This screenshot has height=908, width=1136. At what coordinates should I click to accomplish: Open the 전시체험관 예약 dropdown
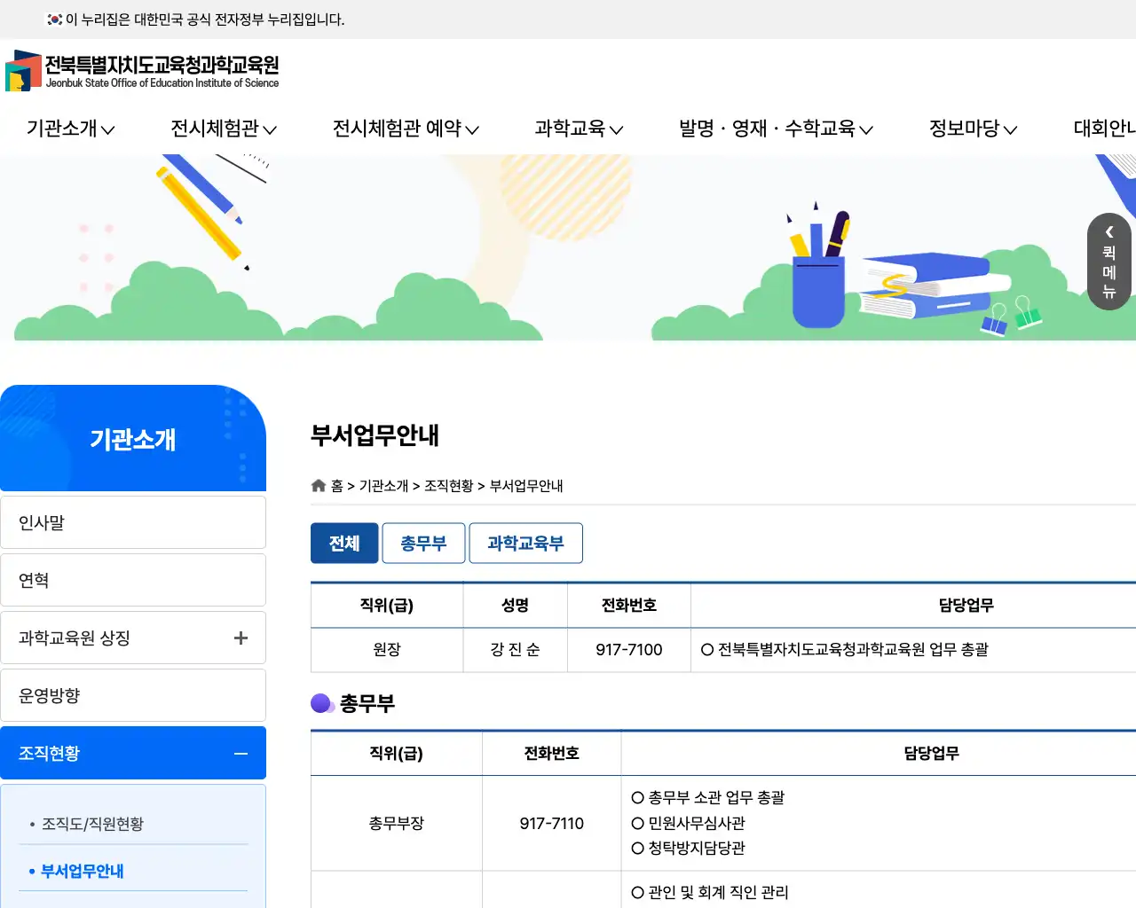pyautogui.click(x=406, y=129)
